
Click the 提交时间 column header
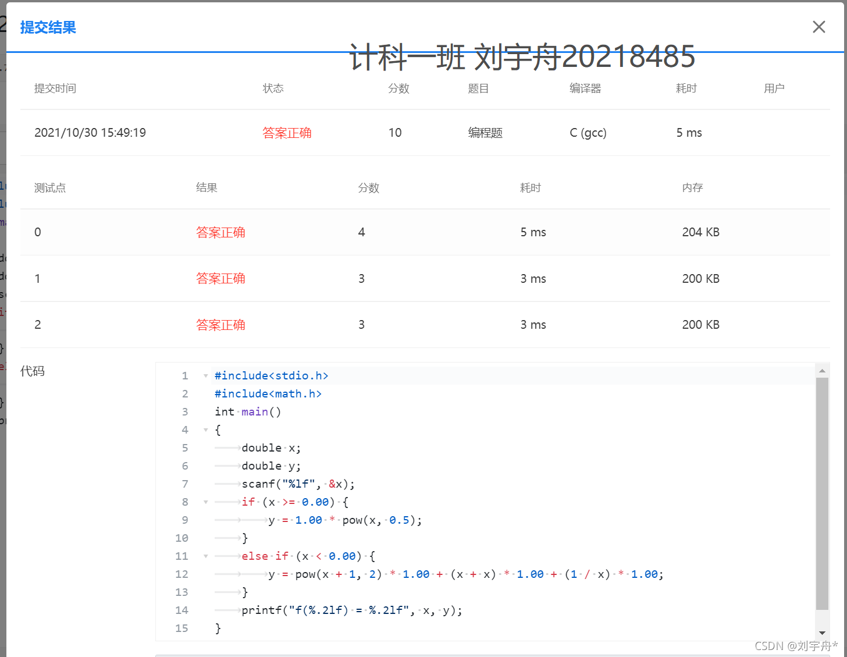pyautogui.click(x=55, y=88)
